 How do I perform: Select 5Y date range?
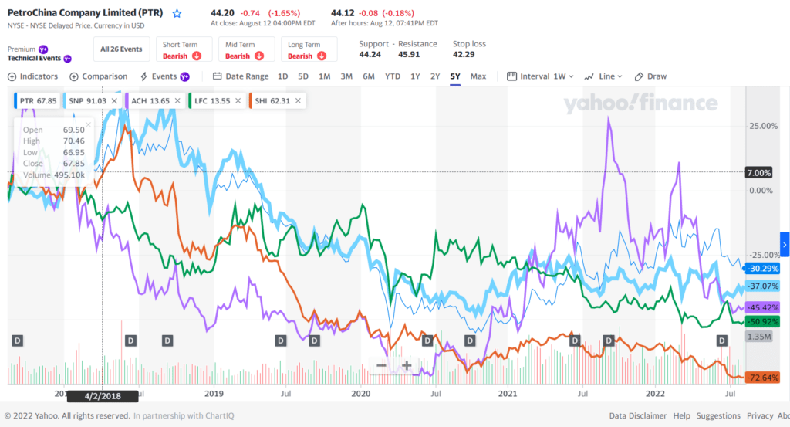click(455, 76)
